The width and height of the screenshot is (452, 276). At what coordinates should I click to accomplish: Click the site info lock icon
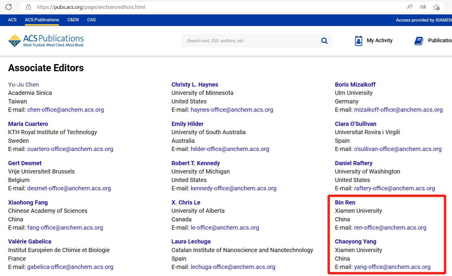pos(28,7)
